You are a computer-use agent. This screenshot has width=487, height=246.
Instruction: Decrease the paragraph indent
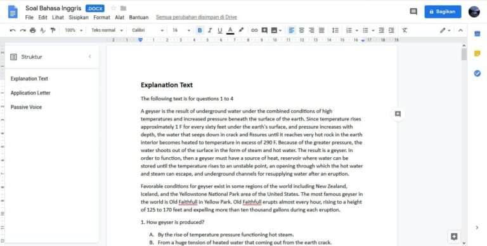(x=381, y=30)
